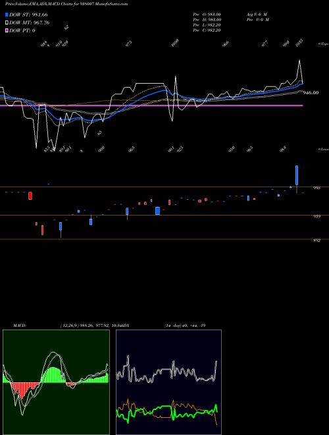Viewport: 329px width, 435px height.
Task: Click the 892 level label
Action: 316,241
